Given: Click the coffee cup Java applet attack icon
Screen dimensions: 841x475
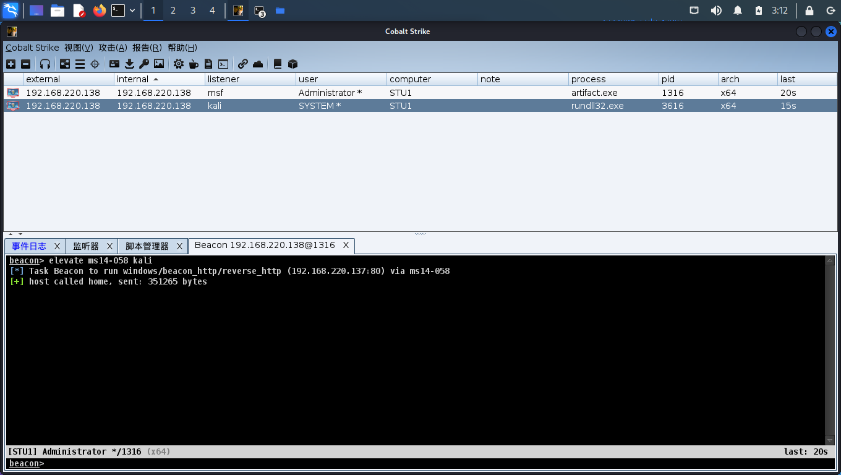Looking at the screenshot, I should (194, 64).
